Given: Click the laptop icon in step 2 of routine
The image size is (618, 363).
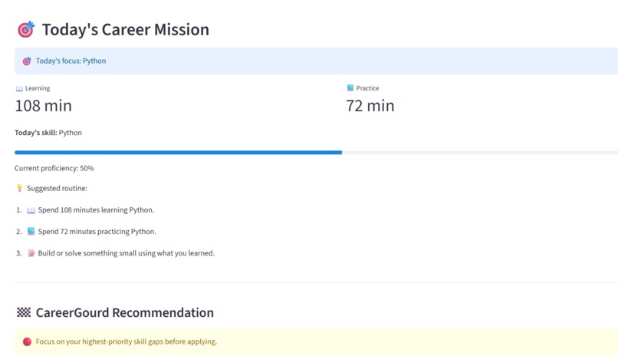Looking at the screenshot, I should 31,231.
